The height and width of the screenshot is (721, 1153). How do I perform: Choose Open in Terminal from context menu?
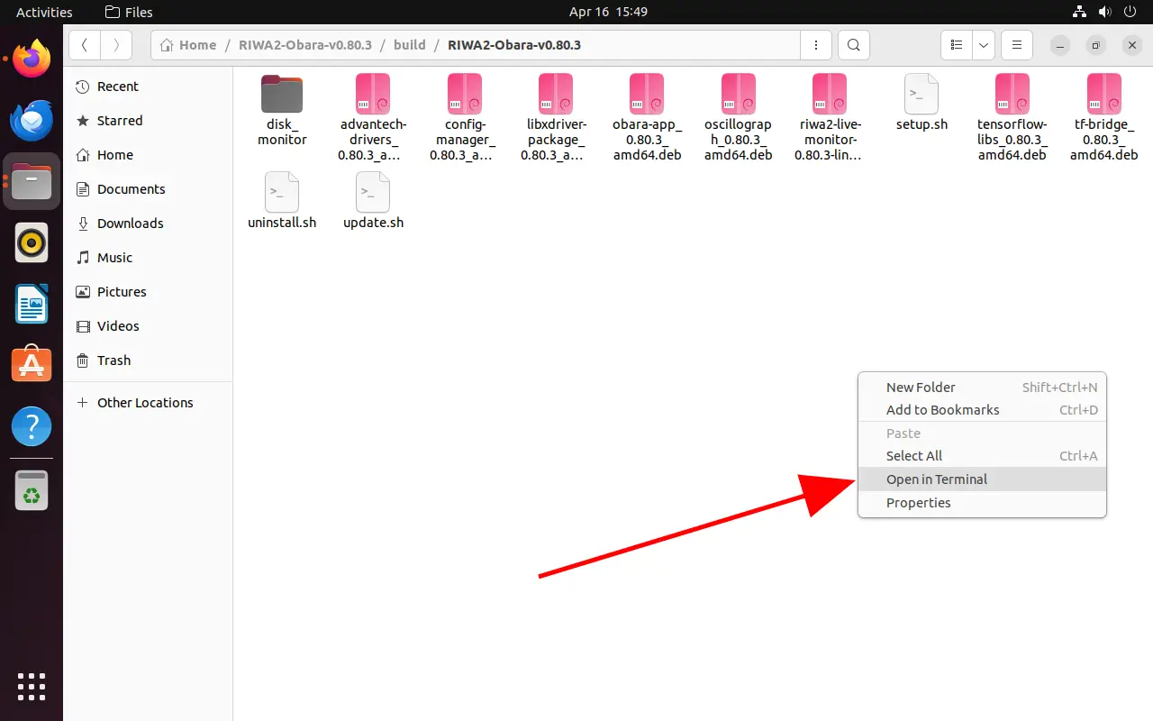tap(937, 479)
